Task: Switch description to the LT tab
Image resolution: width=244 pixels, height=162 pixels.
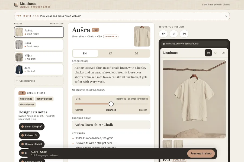Action: [111, 53]
